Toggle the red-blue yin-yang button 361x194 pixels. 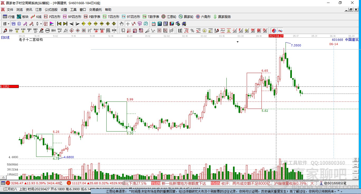click(x=274, y=31)
